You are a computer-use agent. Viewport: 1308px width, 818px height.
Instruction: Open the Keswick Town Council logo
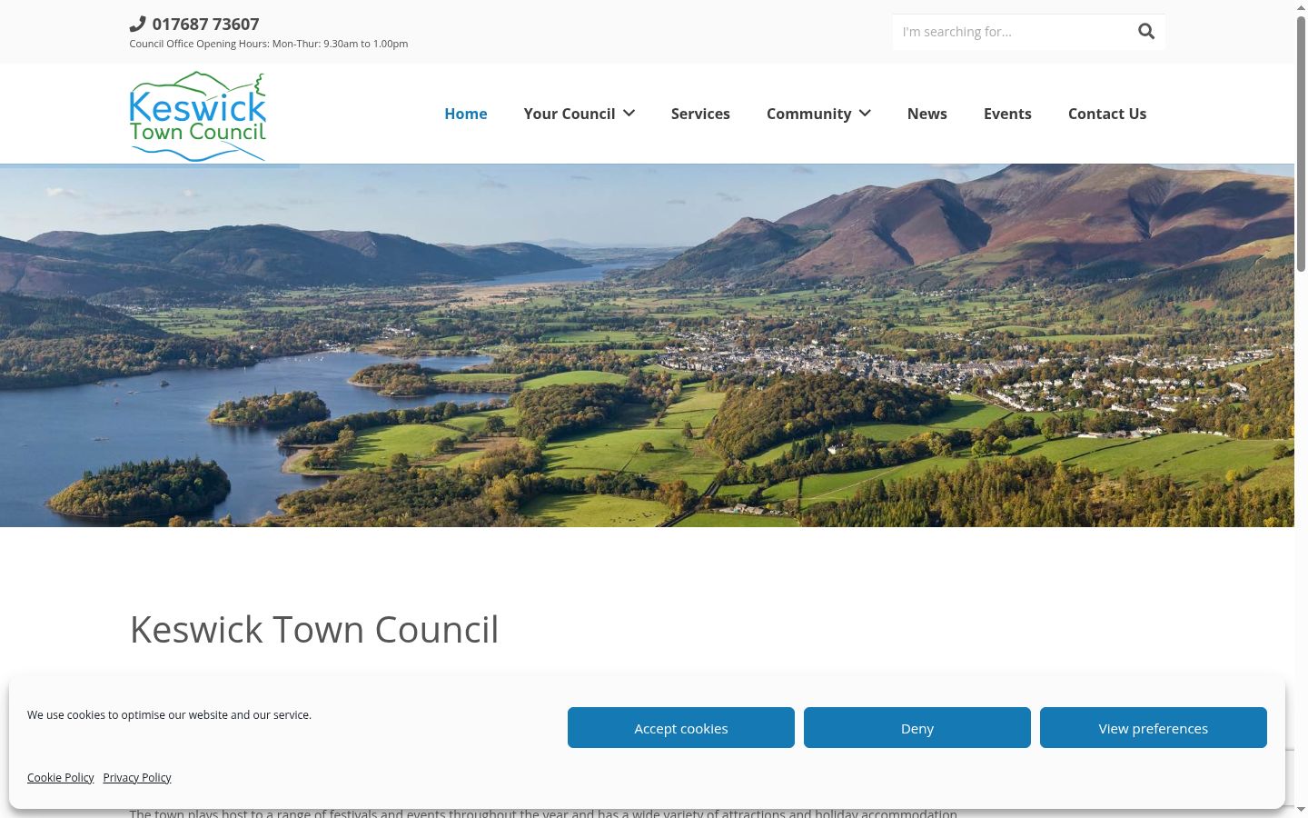tap(198, 116)
